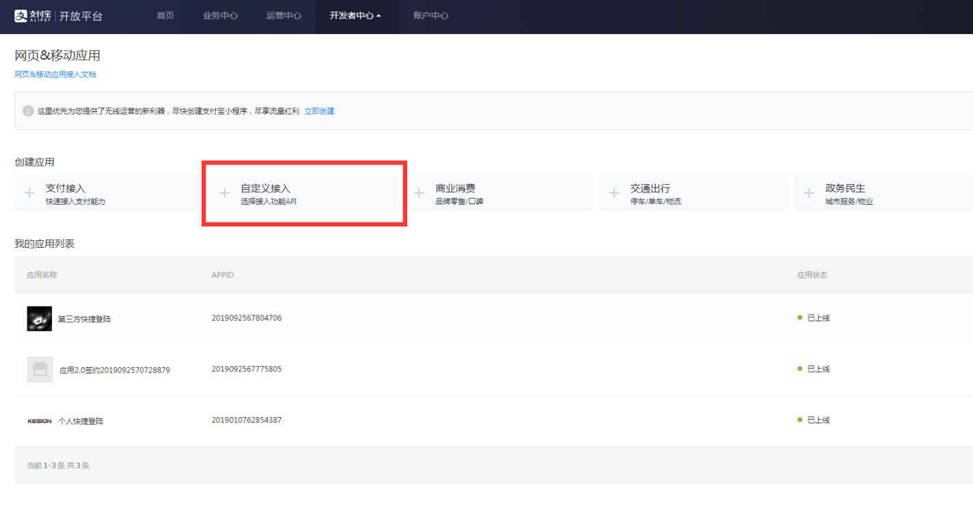Viewport: 973px width, 516px height.
Task: Click the KESION logo of 个人快捷登陆
Action: pyautogui.click(x=40, y=421)
